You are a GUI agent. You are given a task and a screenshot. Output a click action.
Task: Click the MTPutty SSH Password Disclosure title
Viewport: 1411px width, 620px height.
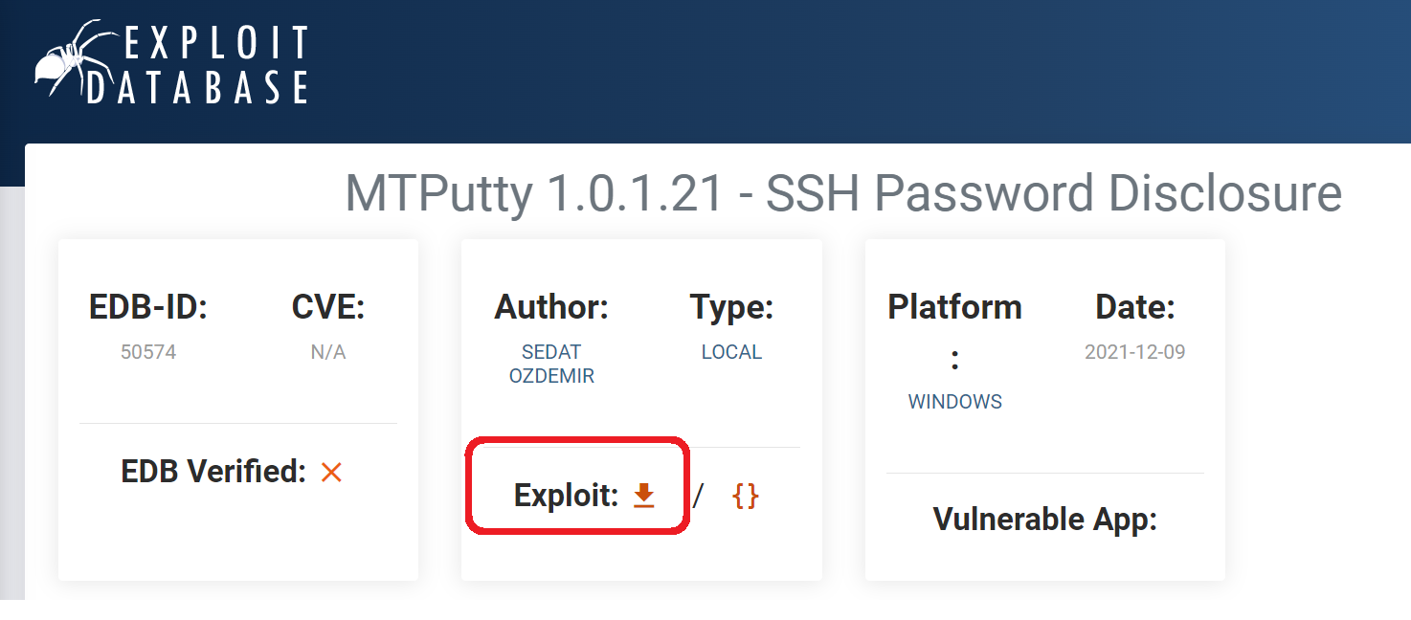[x=842, y=193]
